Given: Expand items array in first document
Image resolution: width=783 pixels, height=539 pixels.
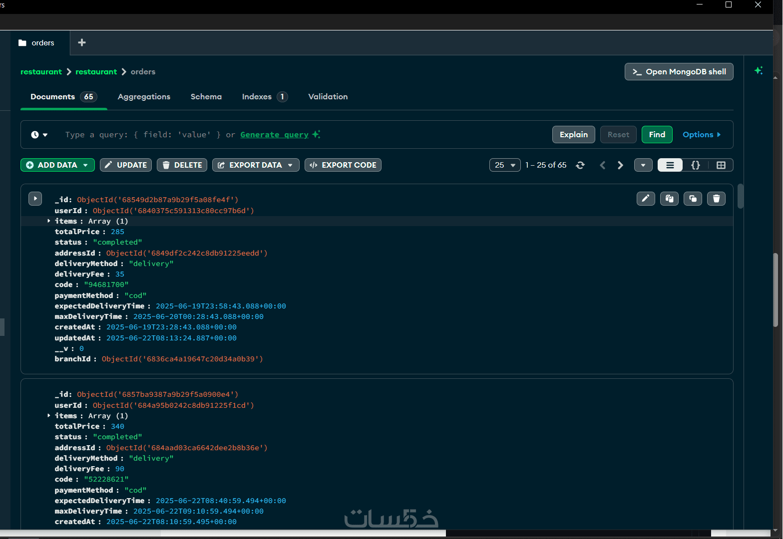Looking at the screenshot, I should point(49,221).
